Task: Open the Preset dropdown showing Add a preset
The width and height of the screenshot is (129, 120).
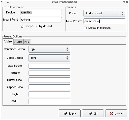Action: coord(104,13)
